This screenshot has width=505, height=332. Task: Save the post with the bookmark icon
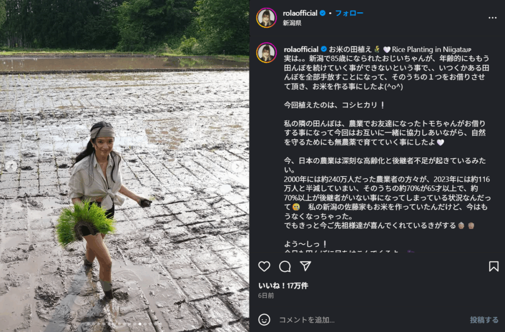pos(494,266)
